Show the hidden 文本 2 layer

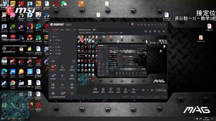pyautogui.click(x=50, y=57)
